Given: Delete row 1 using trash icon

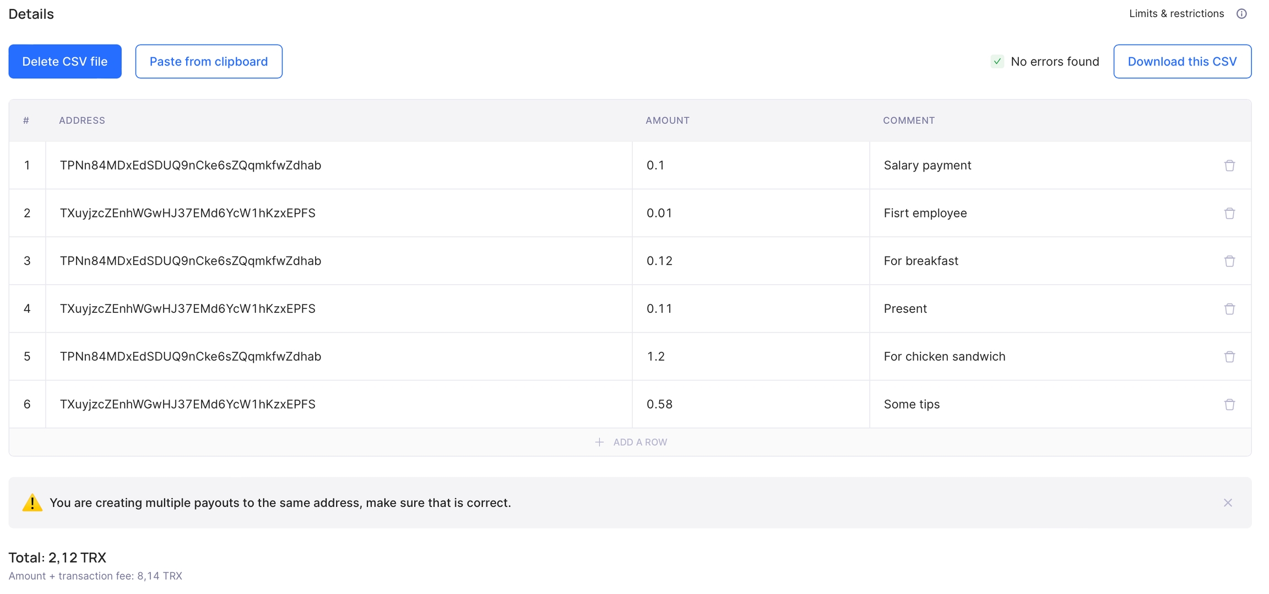Looking at the screenshot, I should click(1229, 165).
